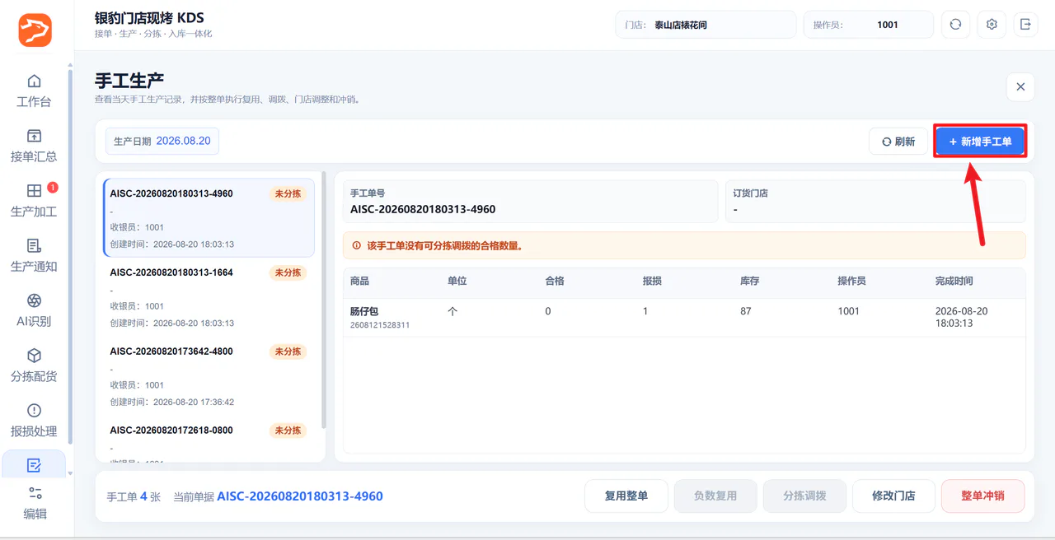Click the 银豹 leopard logo icon
1055x540 pixels.
pos(35,30)
